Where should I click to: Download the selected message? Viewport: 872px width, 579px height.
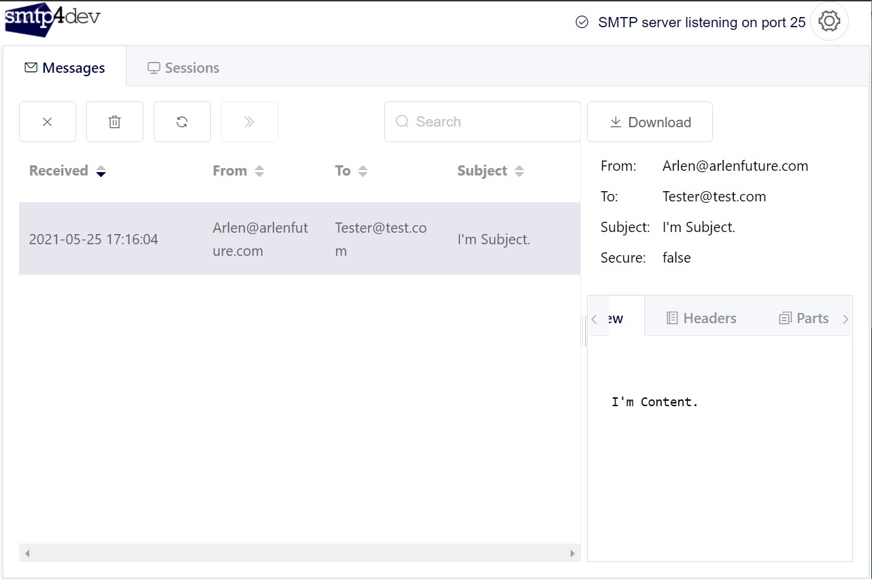(x=650, y=122)
